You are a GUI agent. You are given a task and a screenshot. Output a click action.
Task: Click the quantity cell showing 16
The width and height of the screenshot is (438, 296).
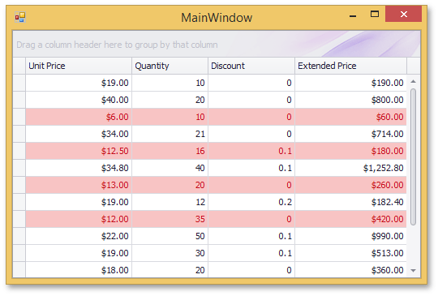click(x=170, y=151)
